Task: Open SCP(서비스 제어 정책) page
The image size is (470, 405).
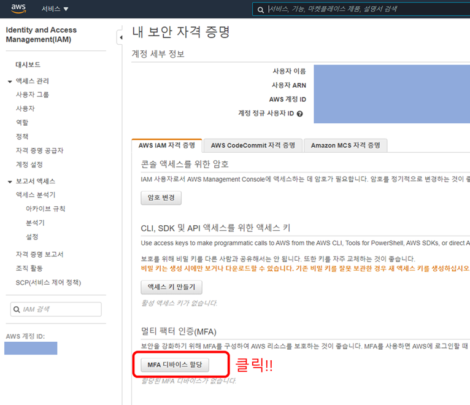Action: click(x=48, y=282)
